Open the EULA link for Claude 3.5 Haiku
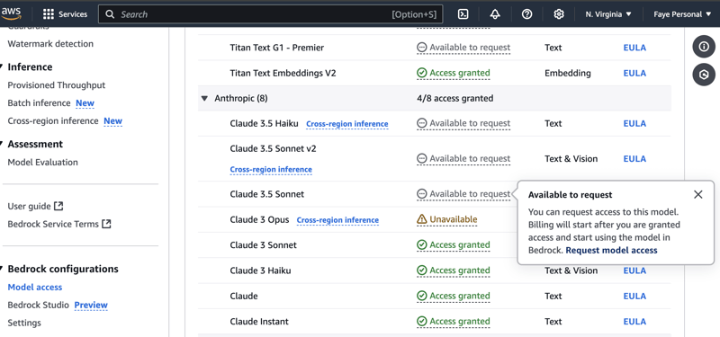The image size is (720, 337). pos(634,123)
